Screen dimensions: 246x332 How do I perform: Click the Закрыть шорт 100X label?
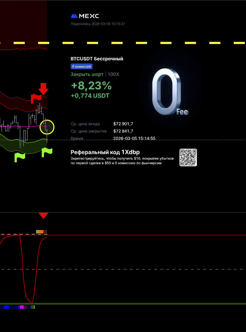point(95,74)
